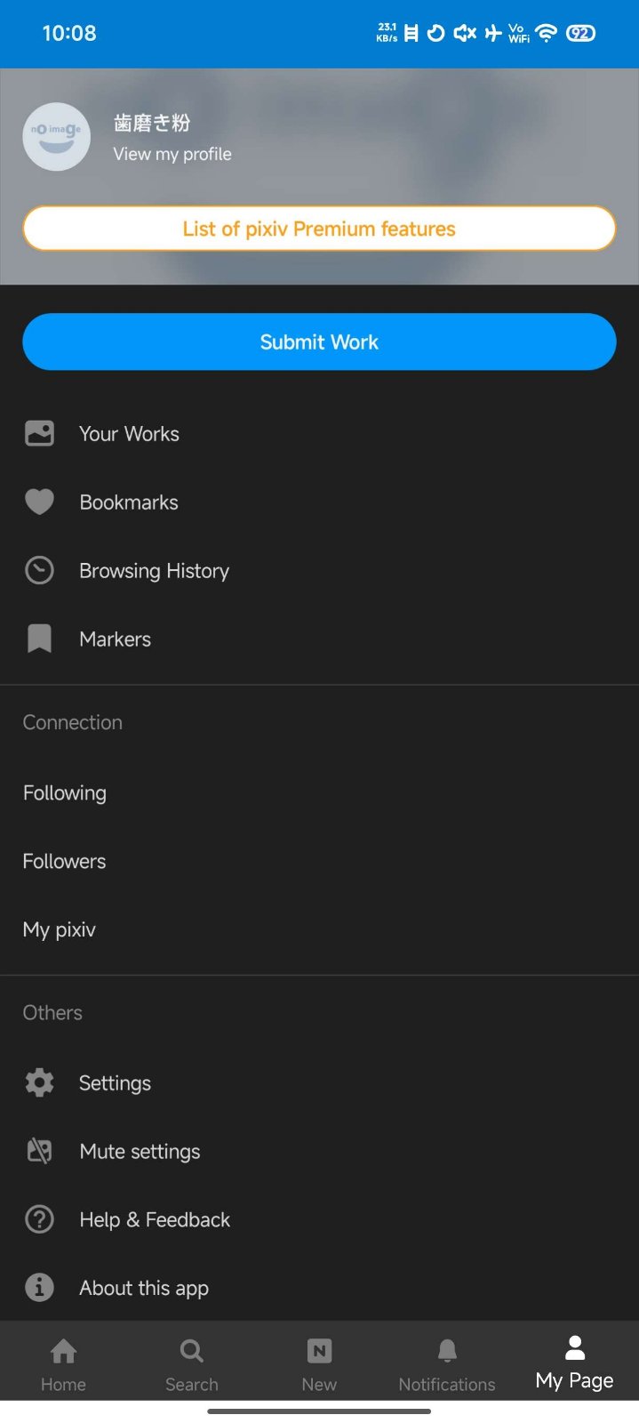Open List of pixiv Premium features
The height and width of the screenshot is (1423, 639).
click(x=319, y=229)
